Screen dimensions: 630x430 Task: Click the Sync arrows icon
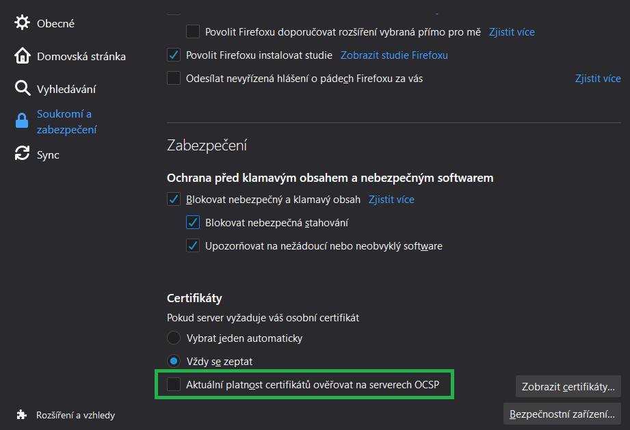[23, 154]
